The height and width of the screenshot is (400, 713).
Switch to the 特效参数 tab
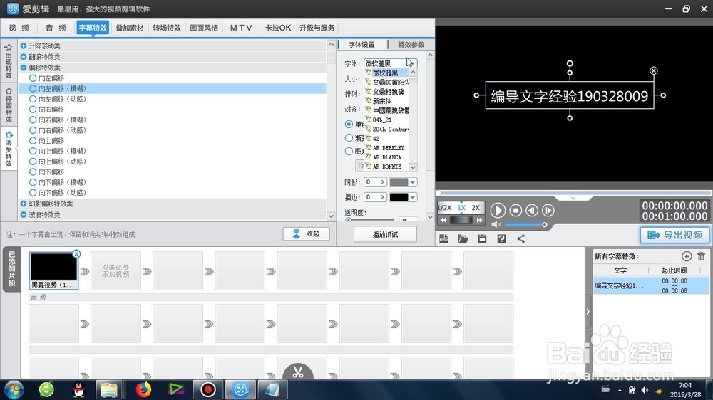click(411, 45)
